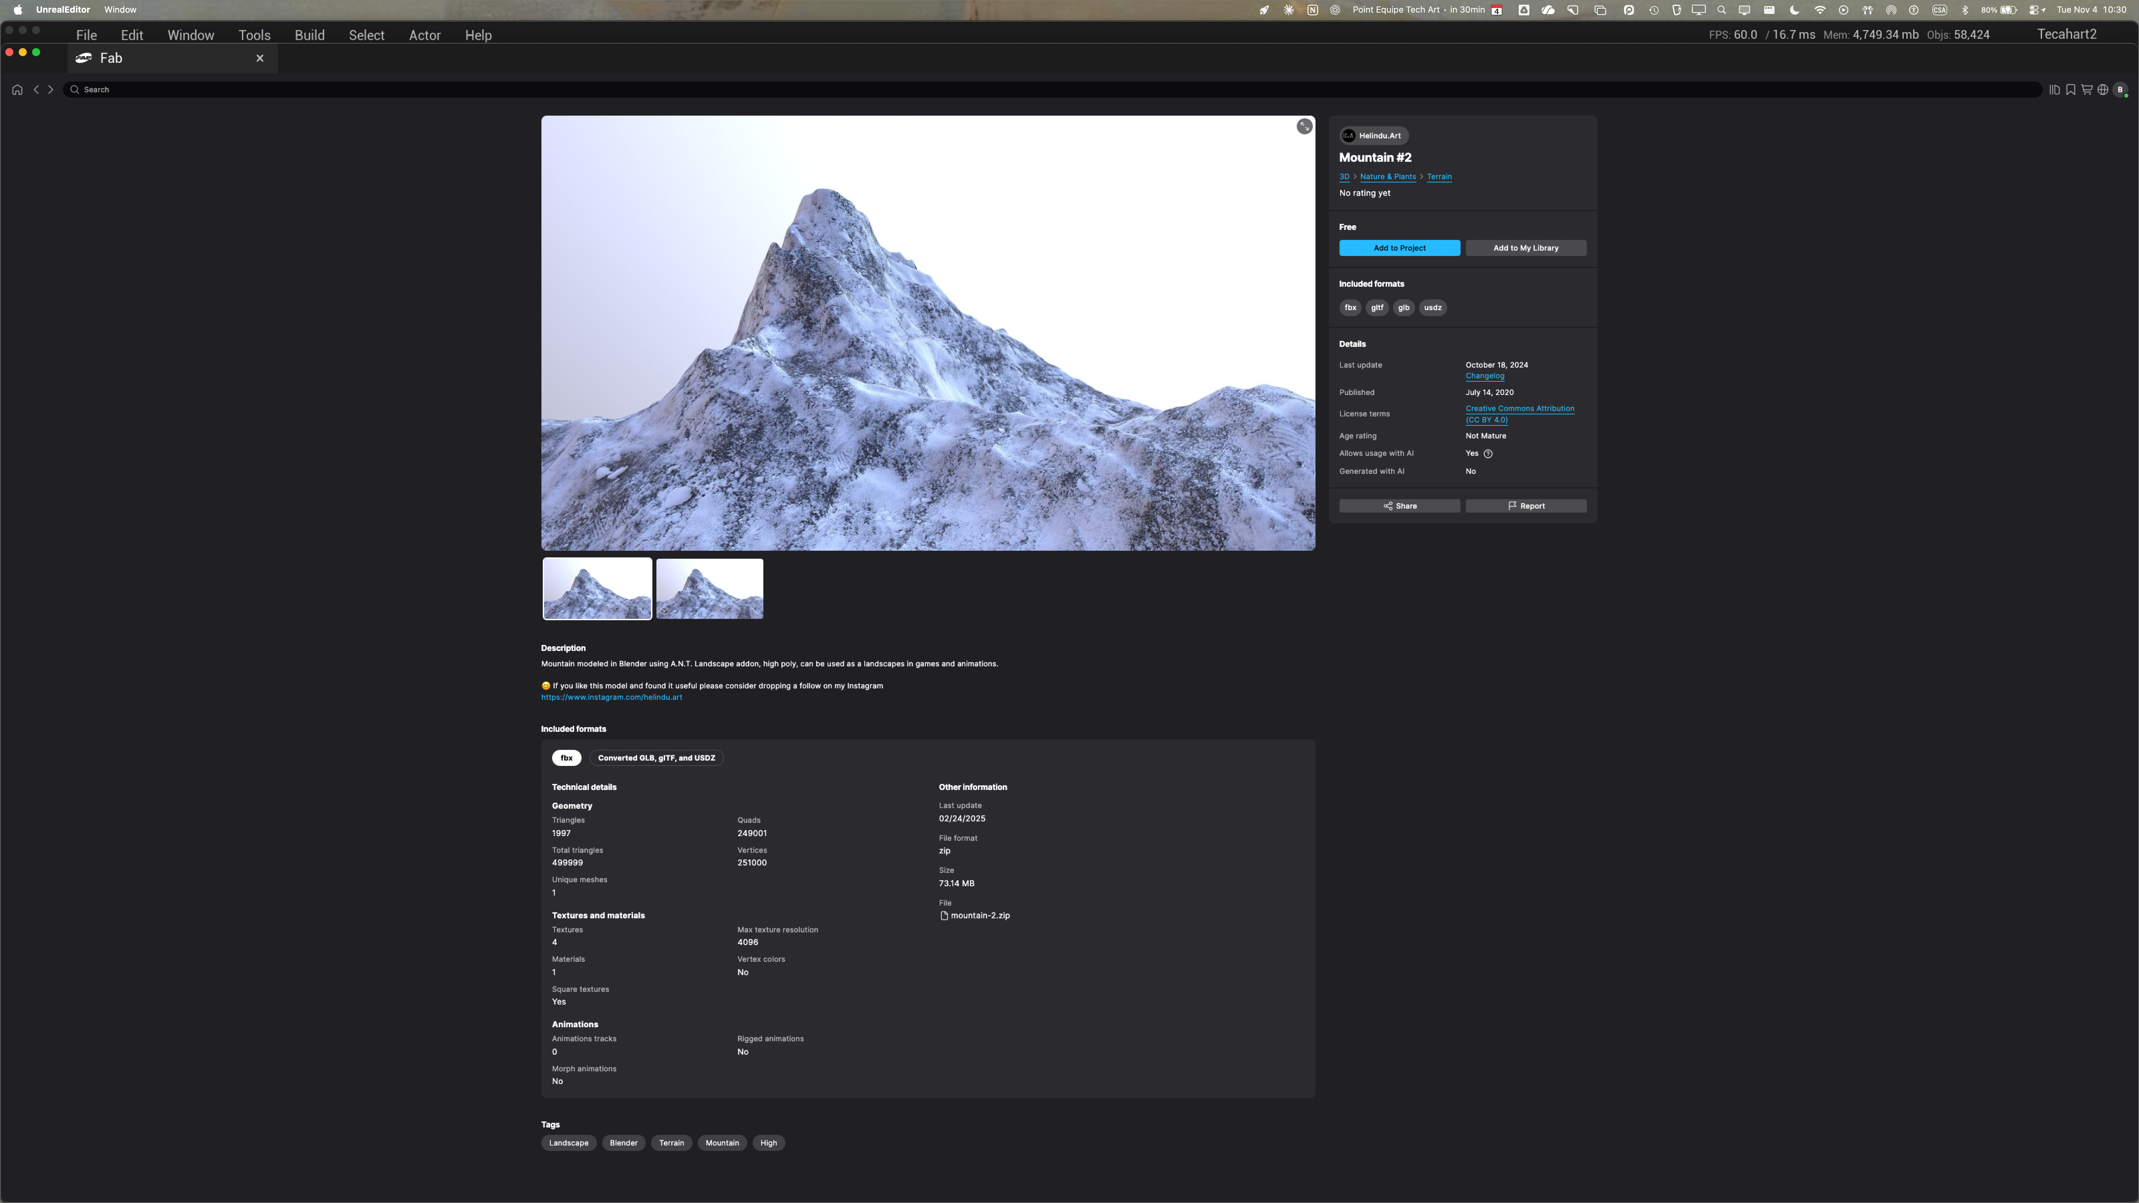Open the Instagram helindu.art link
This screenshot has width=2139, height=1203.
[x=612, y=697]
